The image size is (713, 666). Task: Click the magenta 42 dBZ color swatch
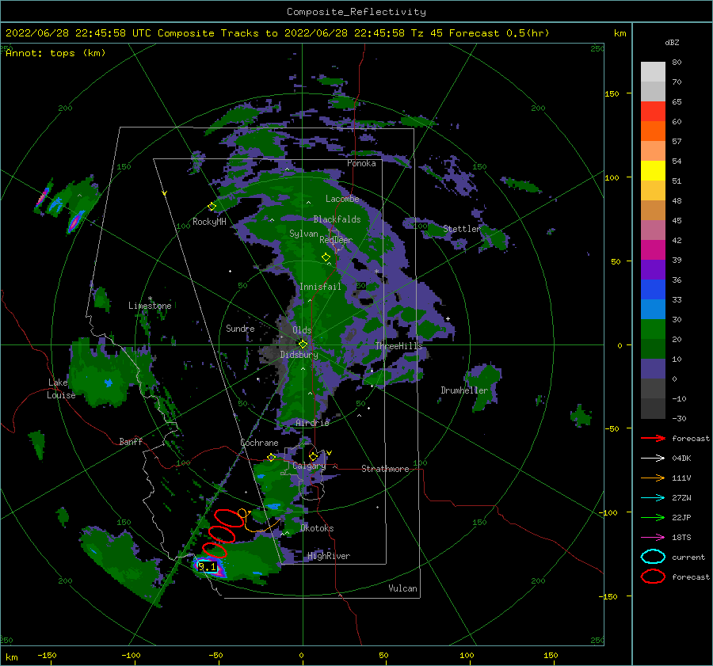(653, 250)
